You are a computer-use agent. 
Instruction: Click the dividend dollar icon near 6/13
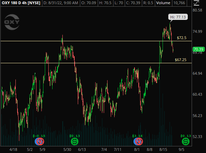tap(75, 141)
